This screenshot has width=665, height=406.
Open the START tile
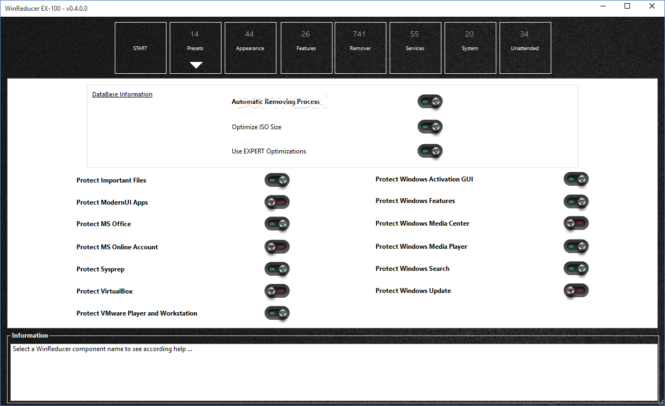tap(140, 48)
